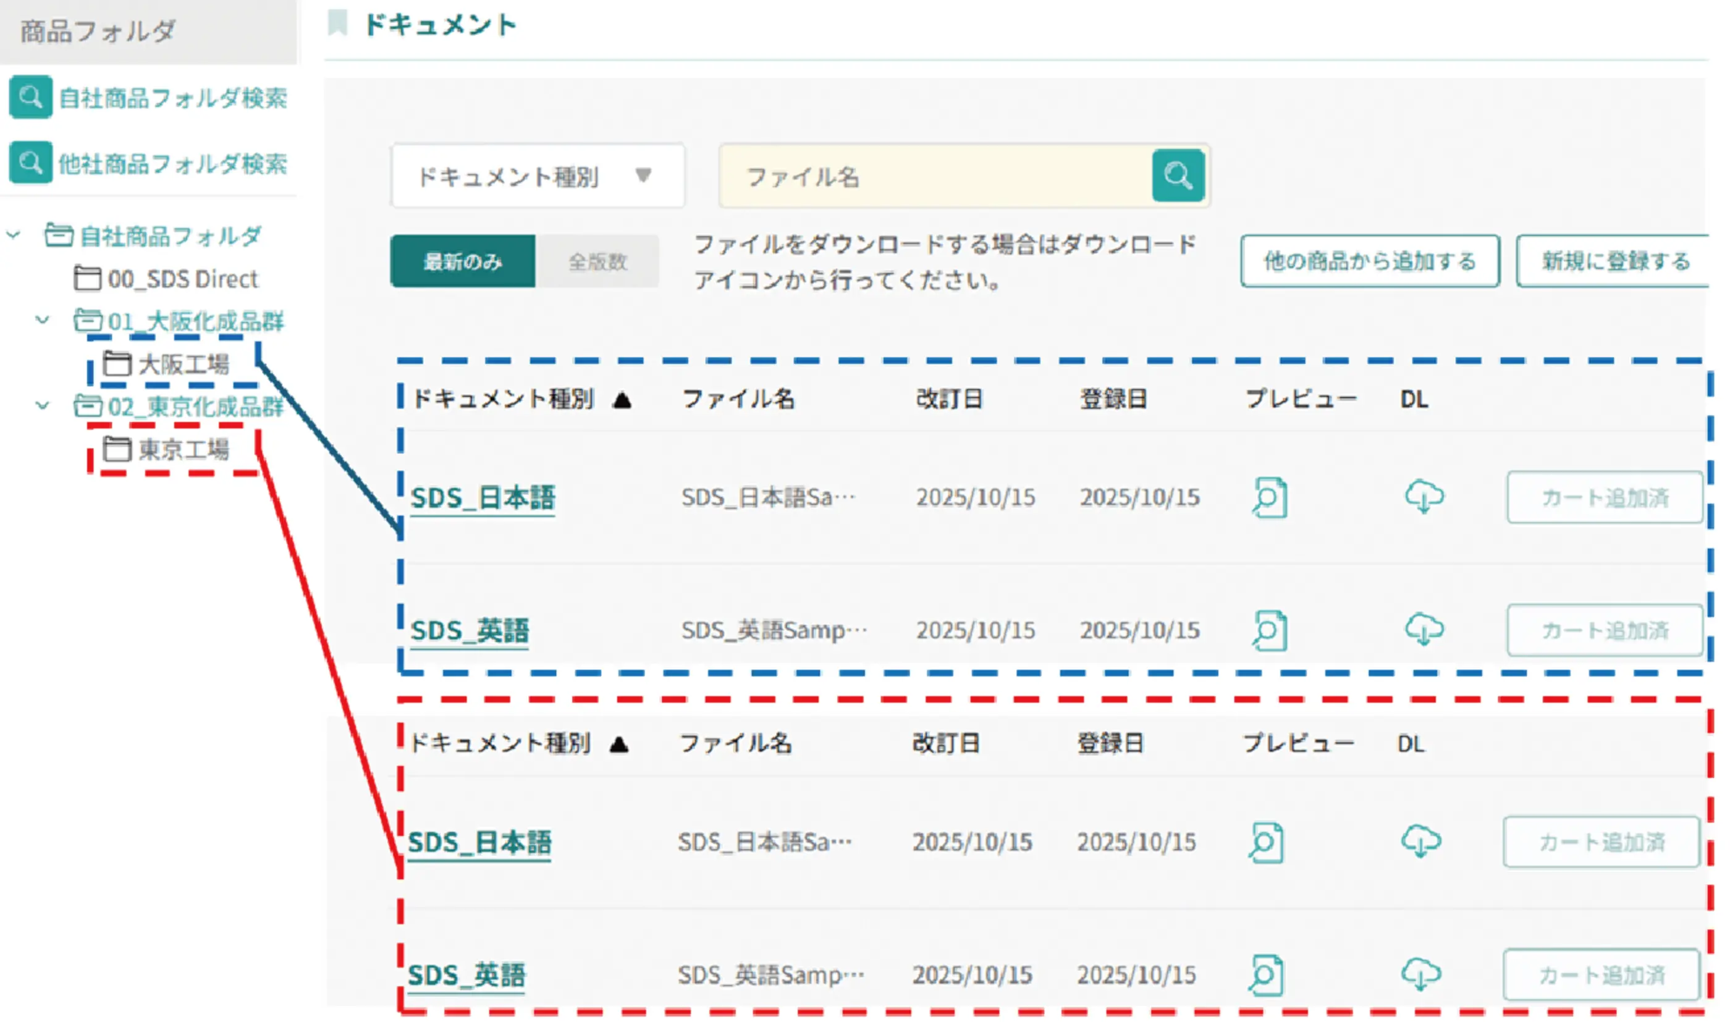Click preview icon for lower SDS_日本語 row
The height and width of the screenshot is (1035, 1730).
[1265, 842]
